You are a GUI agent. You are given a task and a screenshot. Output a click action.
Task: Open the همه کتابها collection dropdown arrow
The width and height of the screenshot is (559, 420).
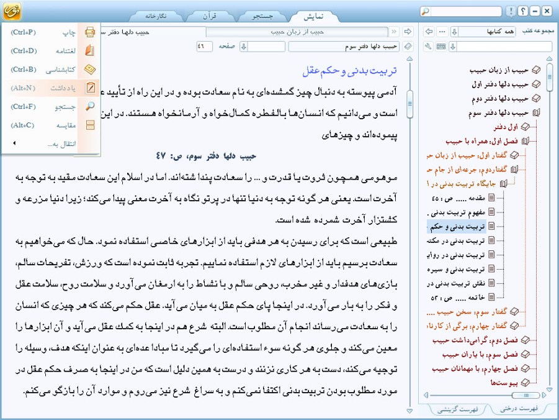click(x=454, y=32)
